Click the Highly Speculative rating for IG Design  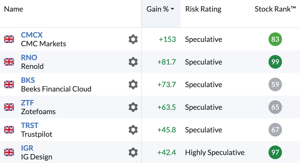215,152
